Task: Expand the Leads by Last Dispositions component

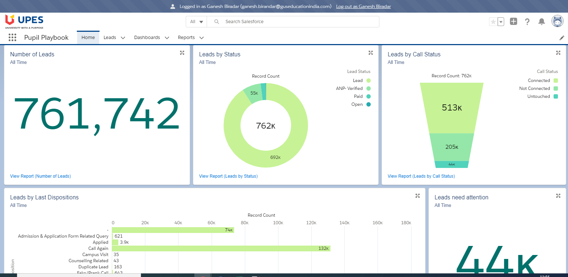Action: [x=417, y=196]
